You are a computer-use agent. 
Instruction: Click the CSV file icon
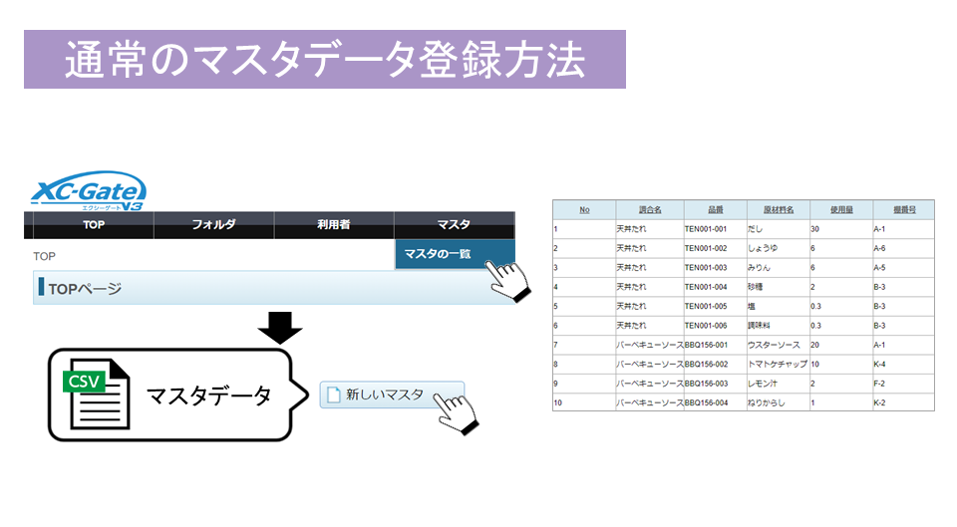coord(97,395)
